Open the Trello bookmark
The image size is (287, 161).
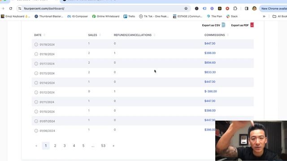[129, 17]
